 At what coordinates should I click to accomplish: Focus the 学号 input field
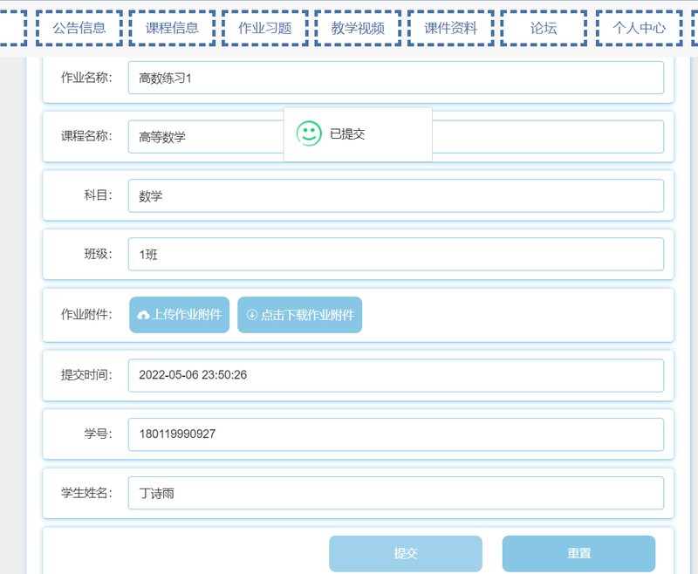click(x=396, y=434)
